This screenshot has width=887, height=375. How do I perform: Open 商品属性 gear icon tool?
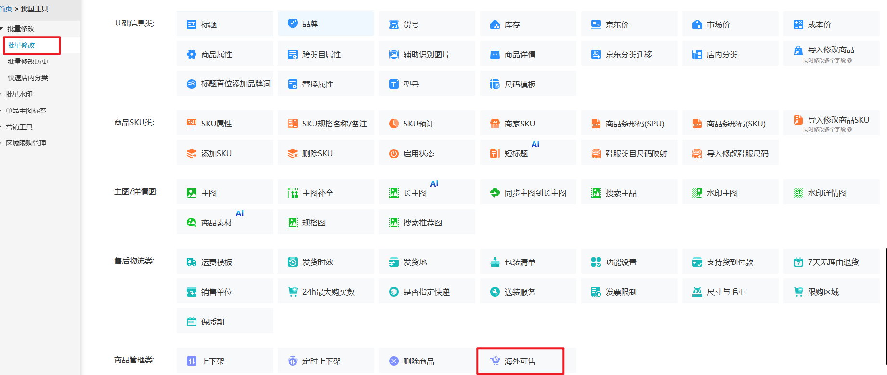coord(192,54)
